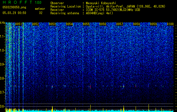Viewport: 177px width, 112px height.
Task: Click the meteor count value 32
Action: tap(41, 13)
